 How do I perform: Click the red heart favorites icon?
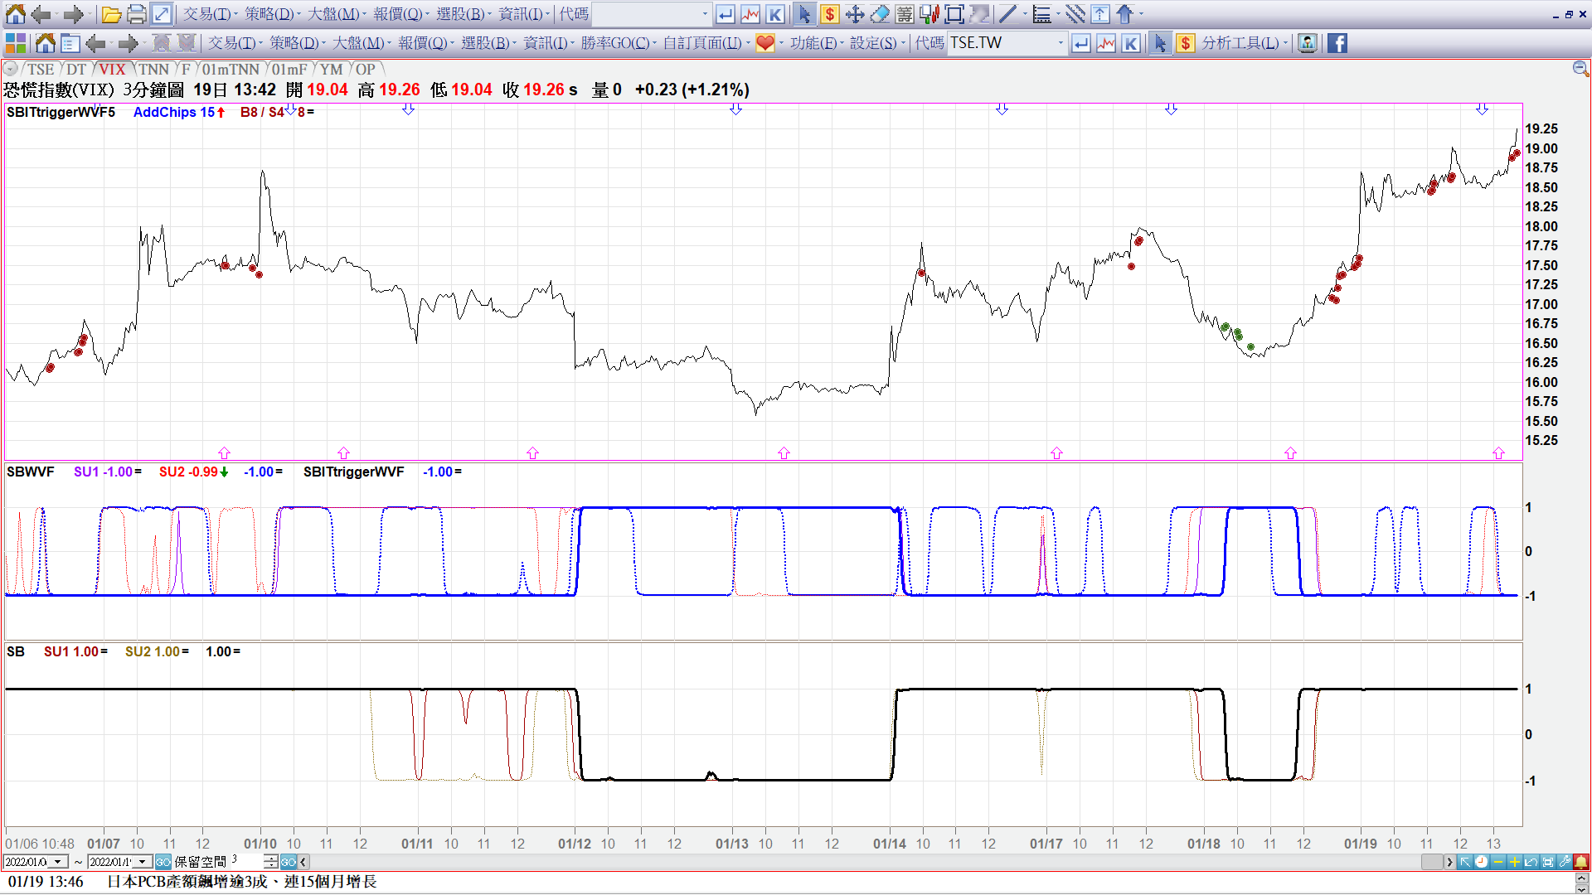[x=764, y=43]
